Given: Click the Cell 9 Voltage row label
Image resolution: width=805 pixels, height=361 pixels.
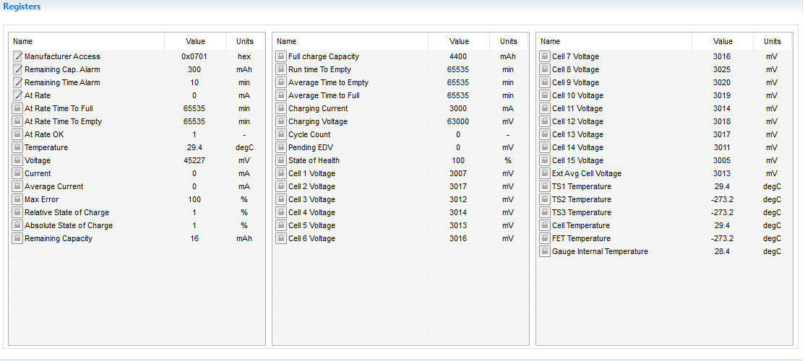Looking at the screenshot, I should (x=575, y=82).
